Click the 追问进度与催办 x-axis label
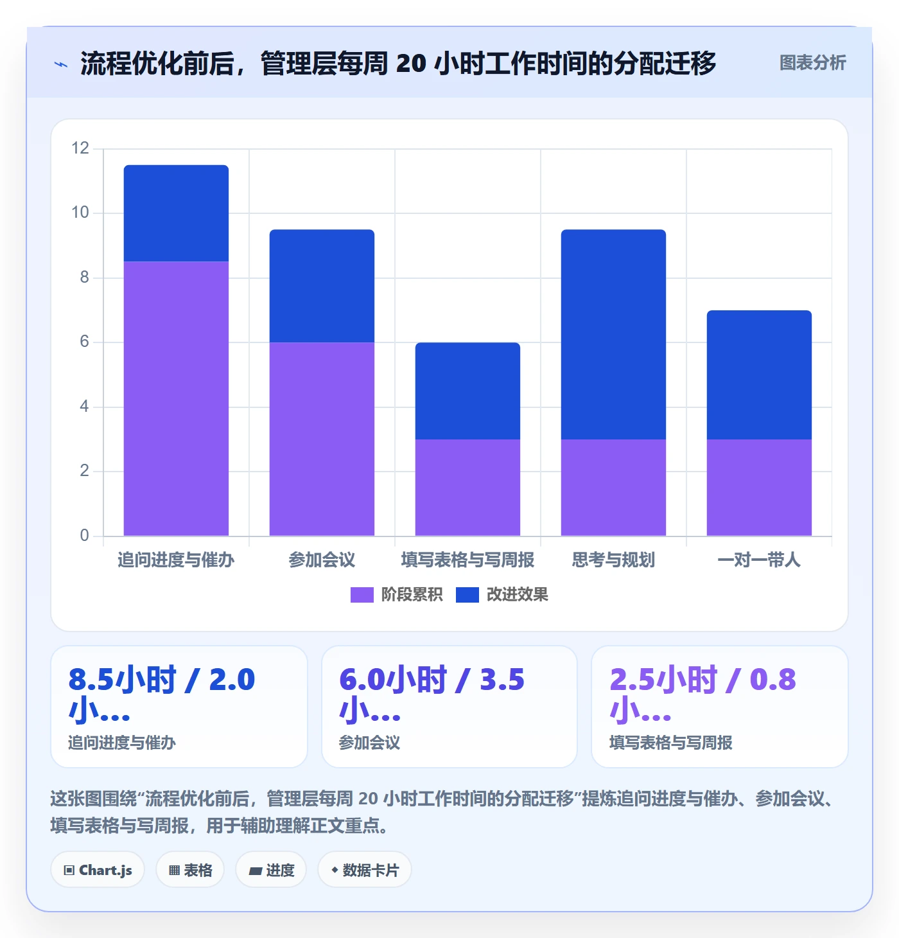The width and height of the screenshot is (899, 938). [176, 560]
